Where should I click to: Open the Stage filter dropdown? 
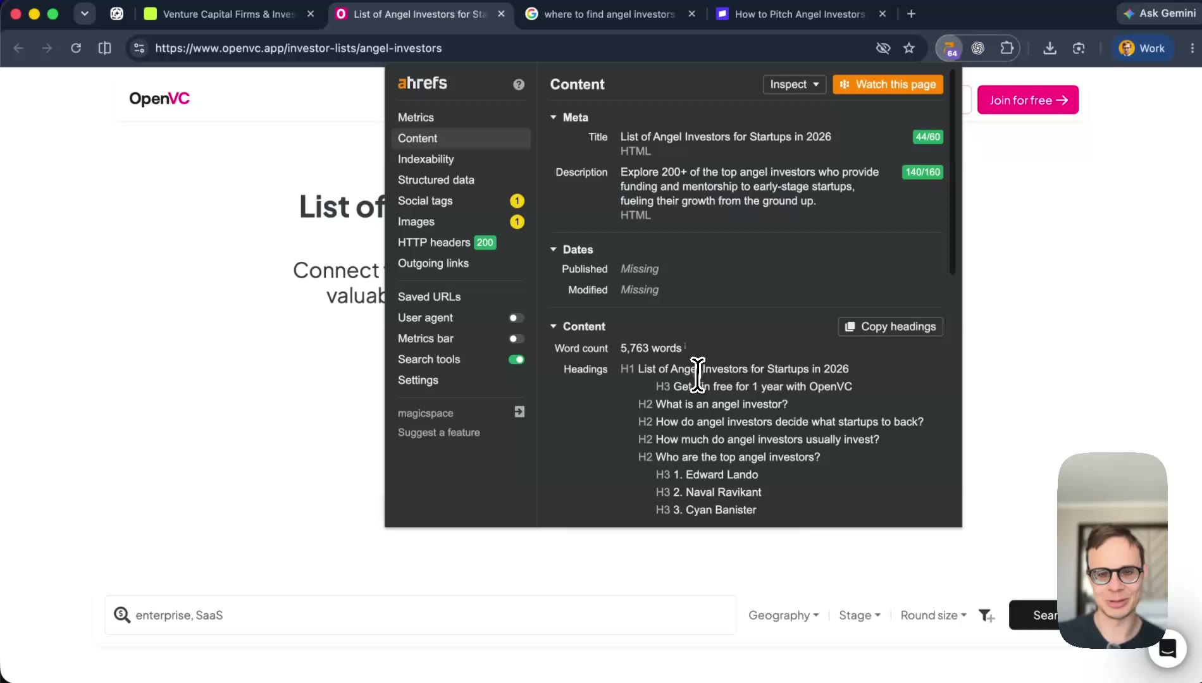pos(859,615)
